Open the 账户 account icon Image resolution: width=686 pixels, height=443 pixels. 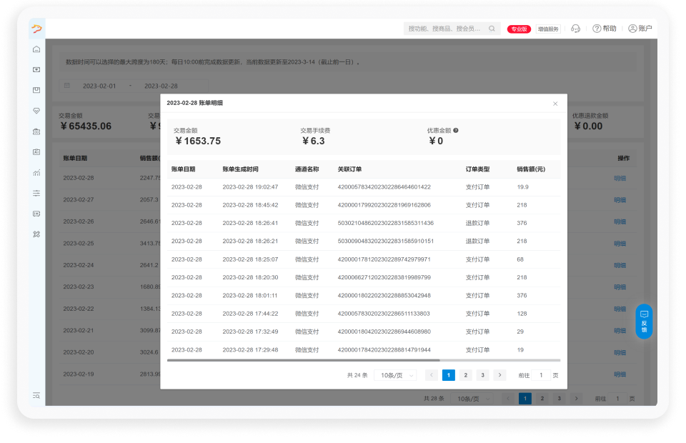(x=639, y=29)
